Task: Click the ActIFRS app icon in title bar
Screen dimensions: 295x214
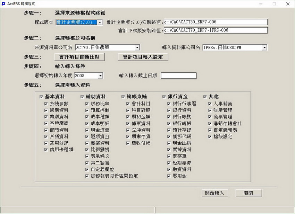Action: (x=3, y=4)
